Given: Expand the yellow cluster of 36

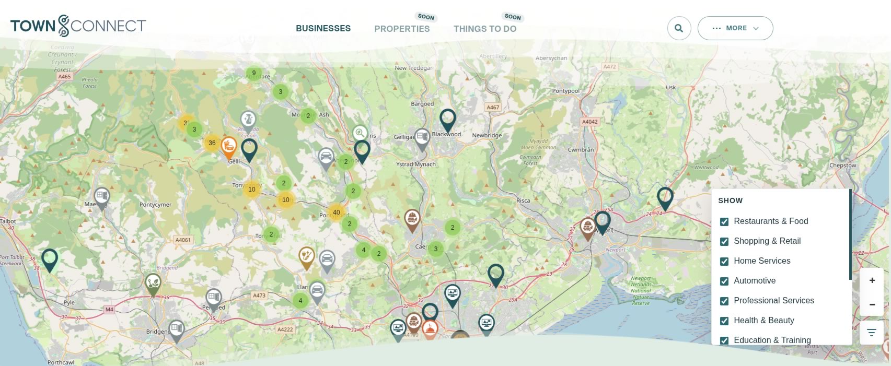Looking at the screenshot, I should pos(212,143).
